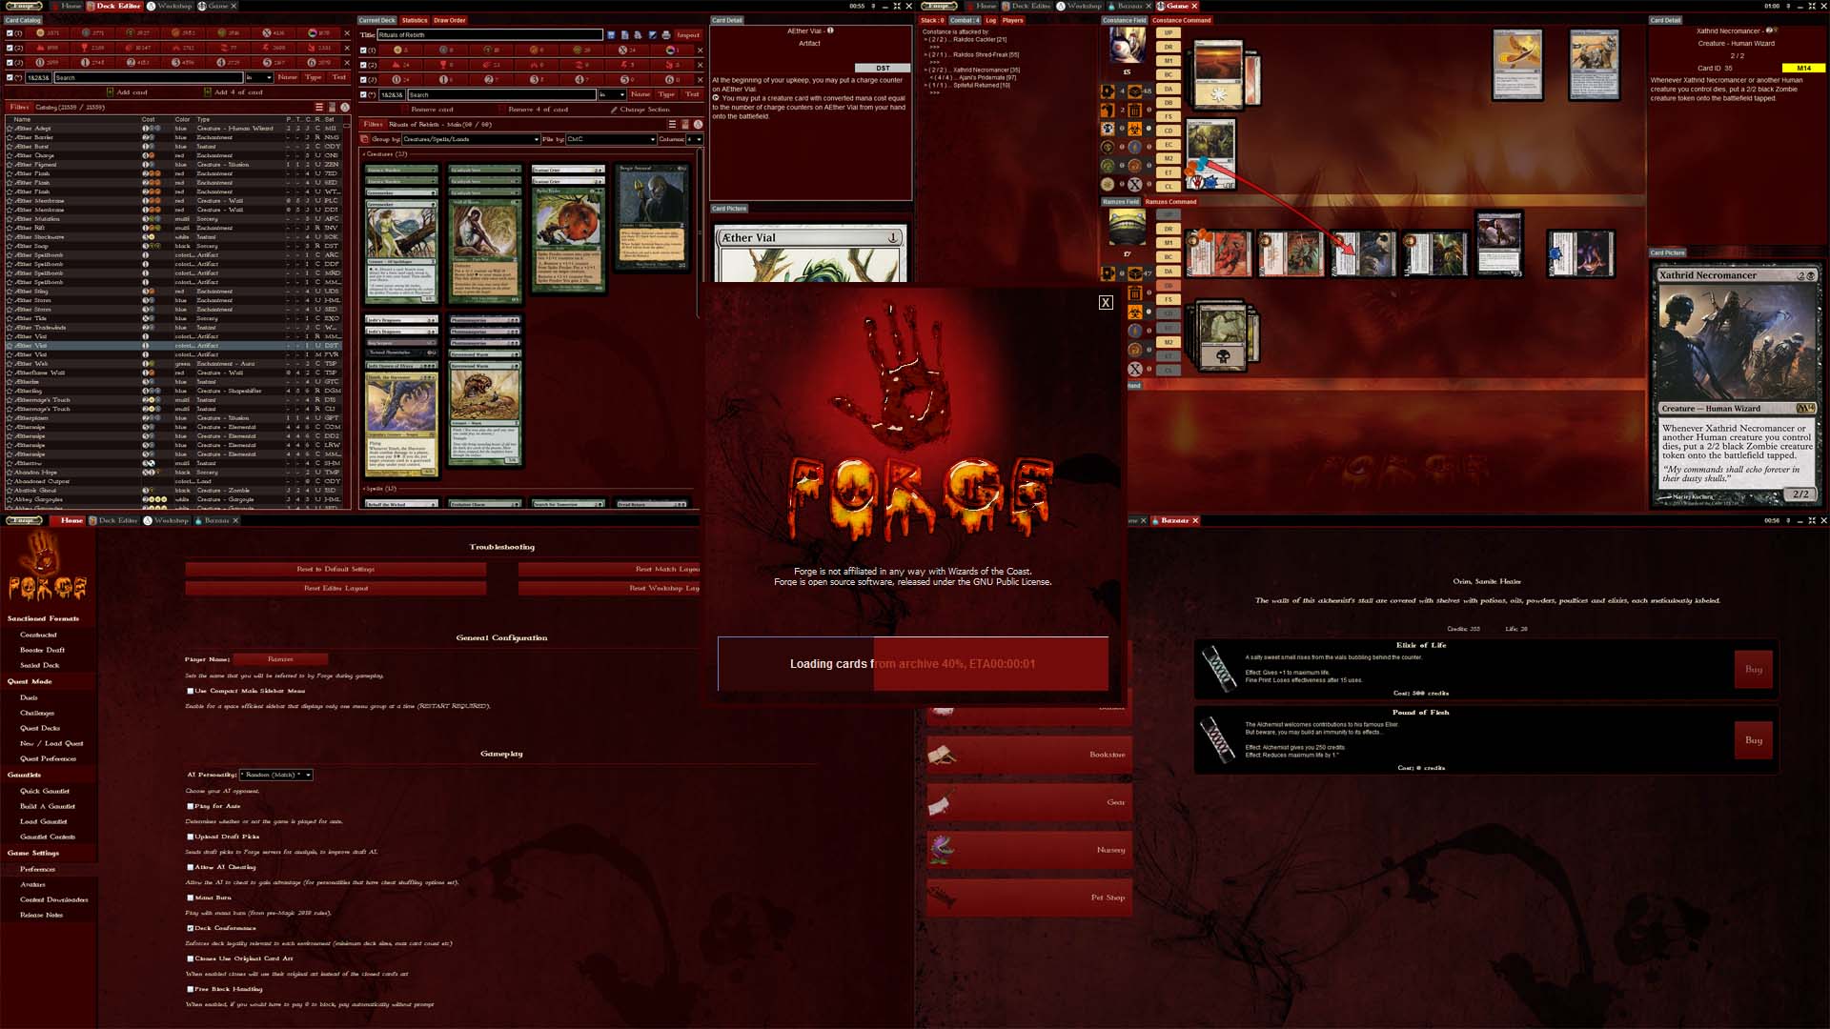Click Ramzes's frog-mask player avatar
The height and width of the screenshot is (1029, 1830).
pos(1128,227)
